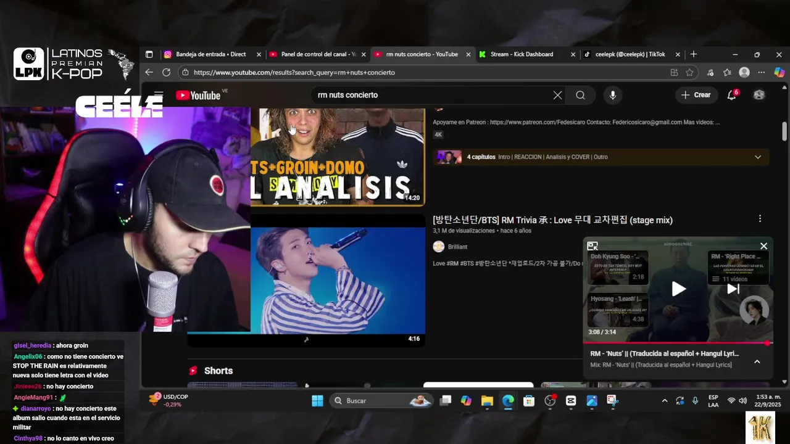The height and width of the screenshot is (444, 790).
Task: Click the Shorts section heading
Action: point(218,371)
